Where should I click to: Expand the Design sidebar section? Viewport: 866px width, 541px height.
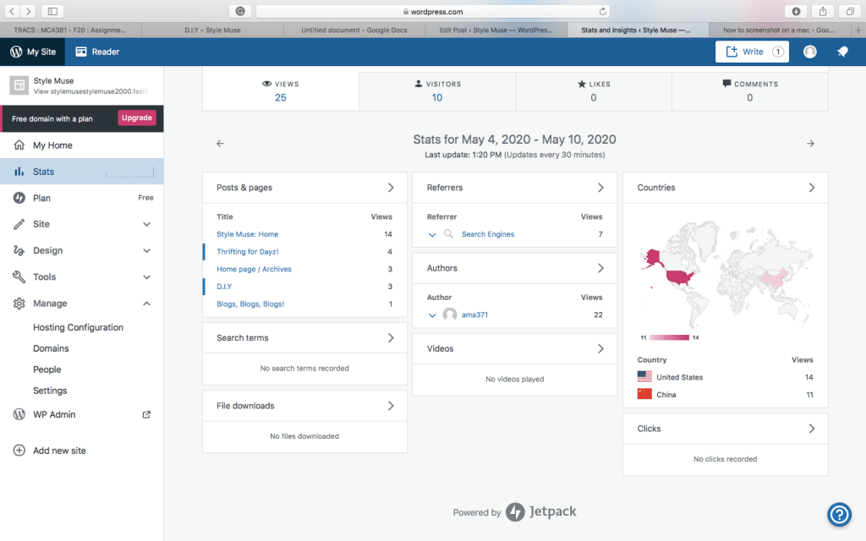point(146,250)
